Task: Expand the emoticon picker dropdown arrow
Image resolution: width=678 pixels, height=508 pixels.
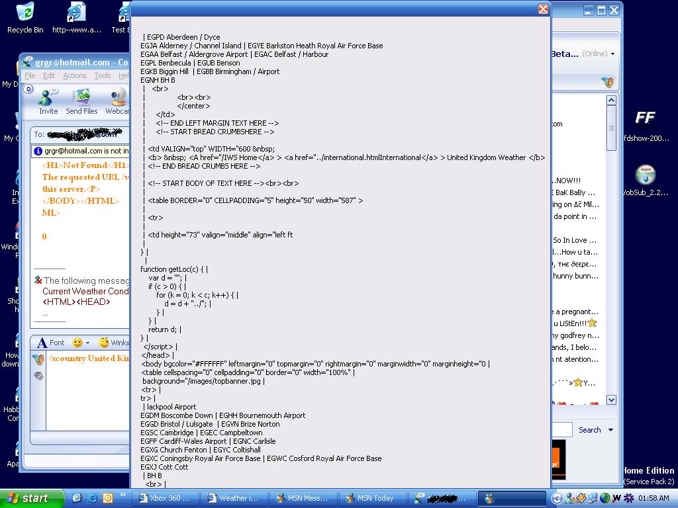Action: coord(89,343)
